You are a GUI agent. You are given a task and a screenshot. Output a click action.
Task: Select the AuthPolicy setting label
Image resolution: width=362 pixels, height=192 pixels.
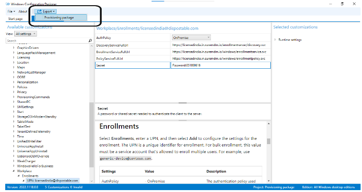pyautogui.click(x=104, y=38)
